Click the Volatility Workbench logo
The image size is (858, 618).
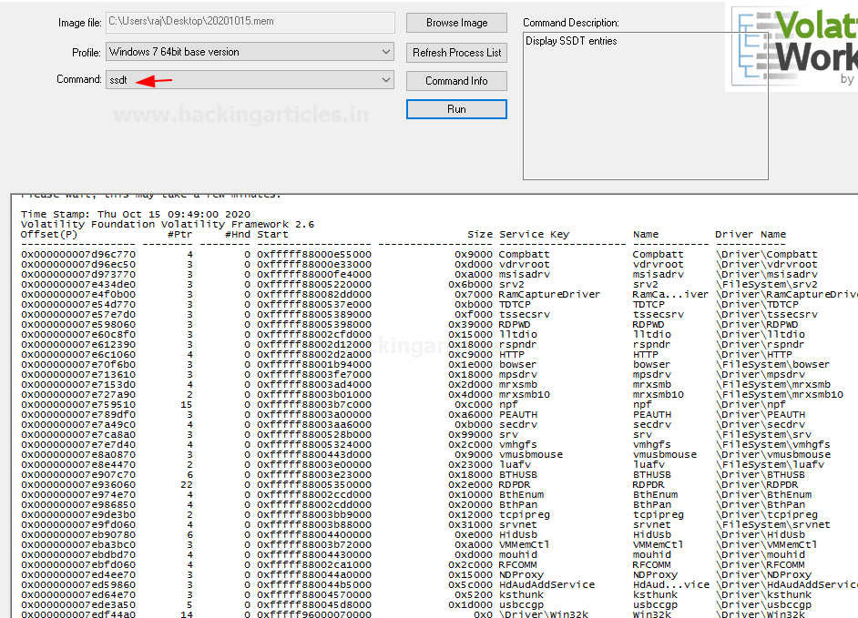[x=791, y=46]
